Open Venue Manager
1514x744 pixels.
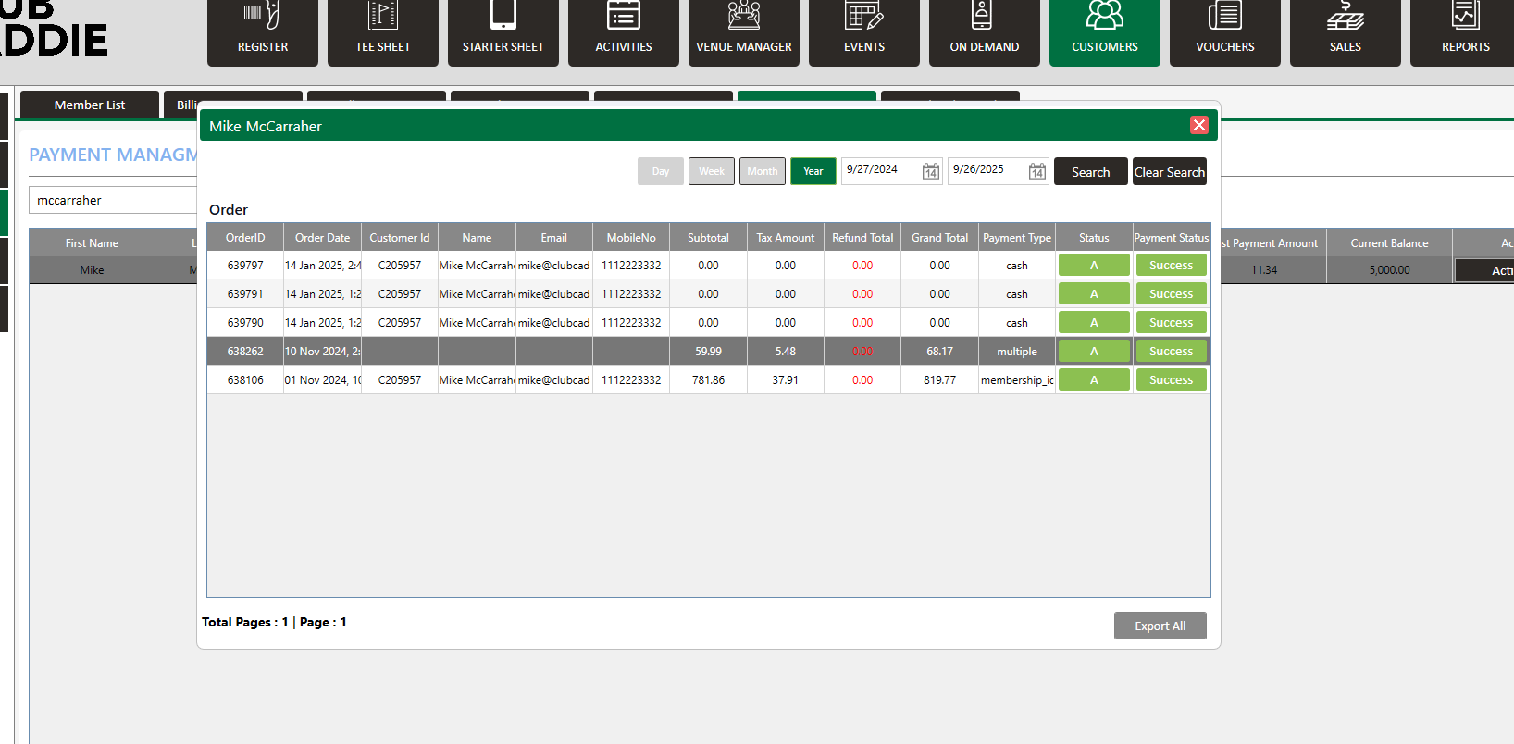(x=743, y=32)
